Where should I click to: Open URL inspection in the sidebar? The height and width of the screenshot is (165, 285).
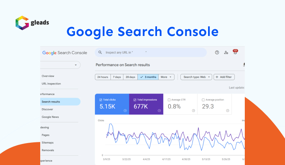51,84
